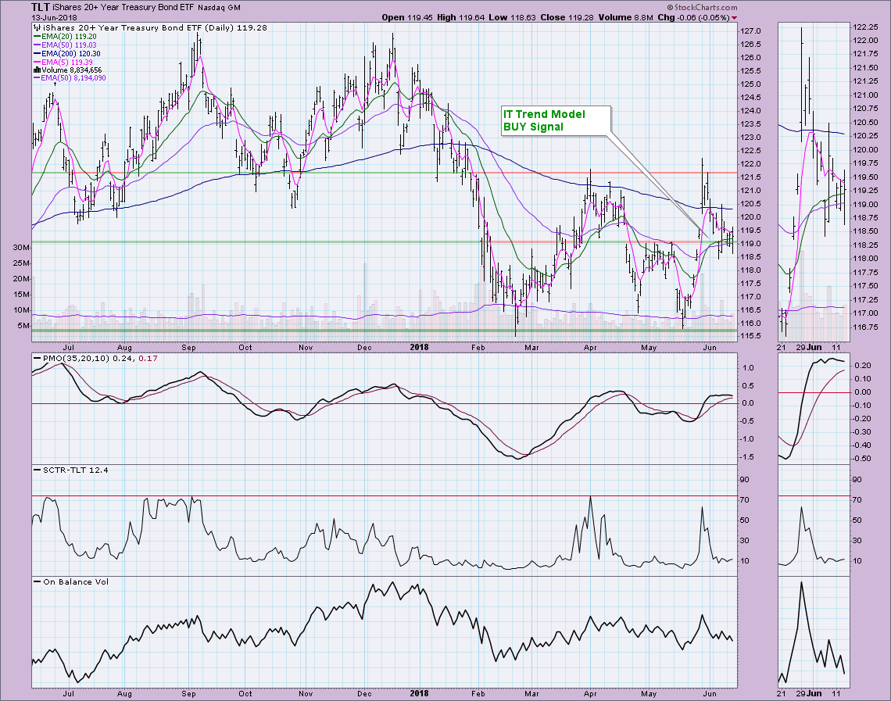Click the Open 119.45 value in header
Viewport: 891px width, 701px height.
click(x=406, y=18)
